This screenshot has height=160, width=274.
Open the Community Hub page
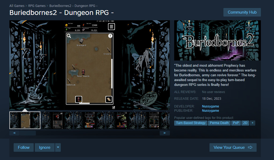pos(242,12)
